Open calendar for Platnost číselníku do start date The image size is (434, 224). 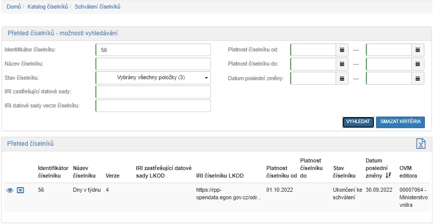(343, 64)
